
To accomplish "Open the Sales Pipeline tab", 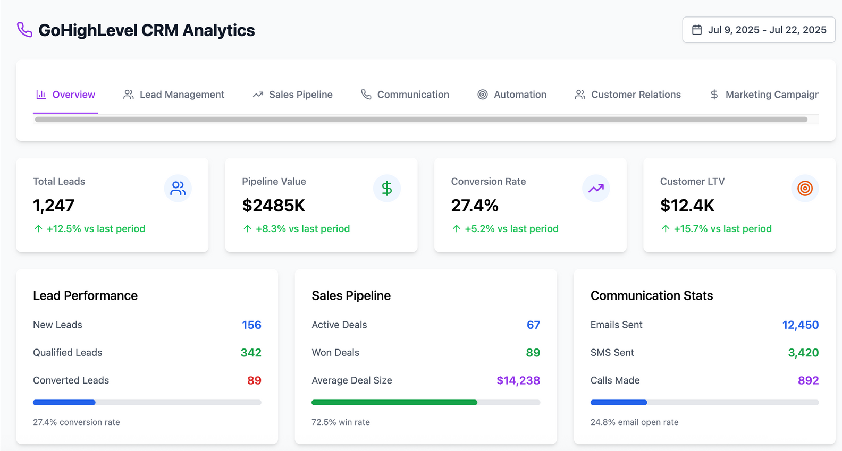I will pyautogui.click(x=292, y=95).
